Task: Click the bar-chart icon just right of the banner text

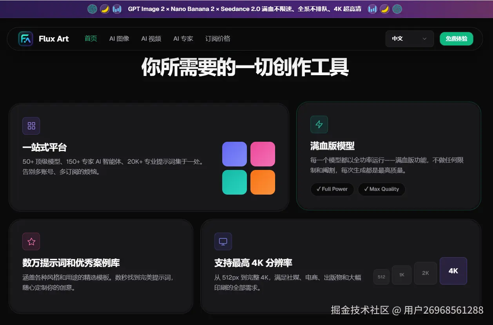Action: [x=372, y=9]
